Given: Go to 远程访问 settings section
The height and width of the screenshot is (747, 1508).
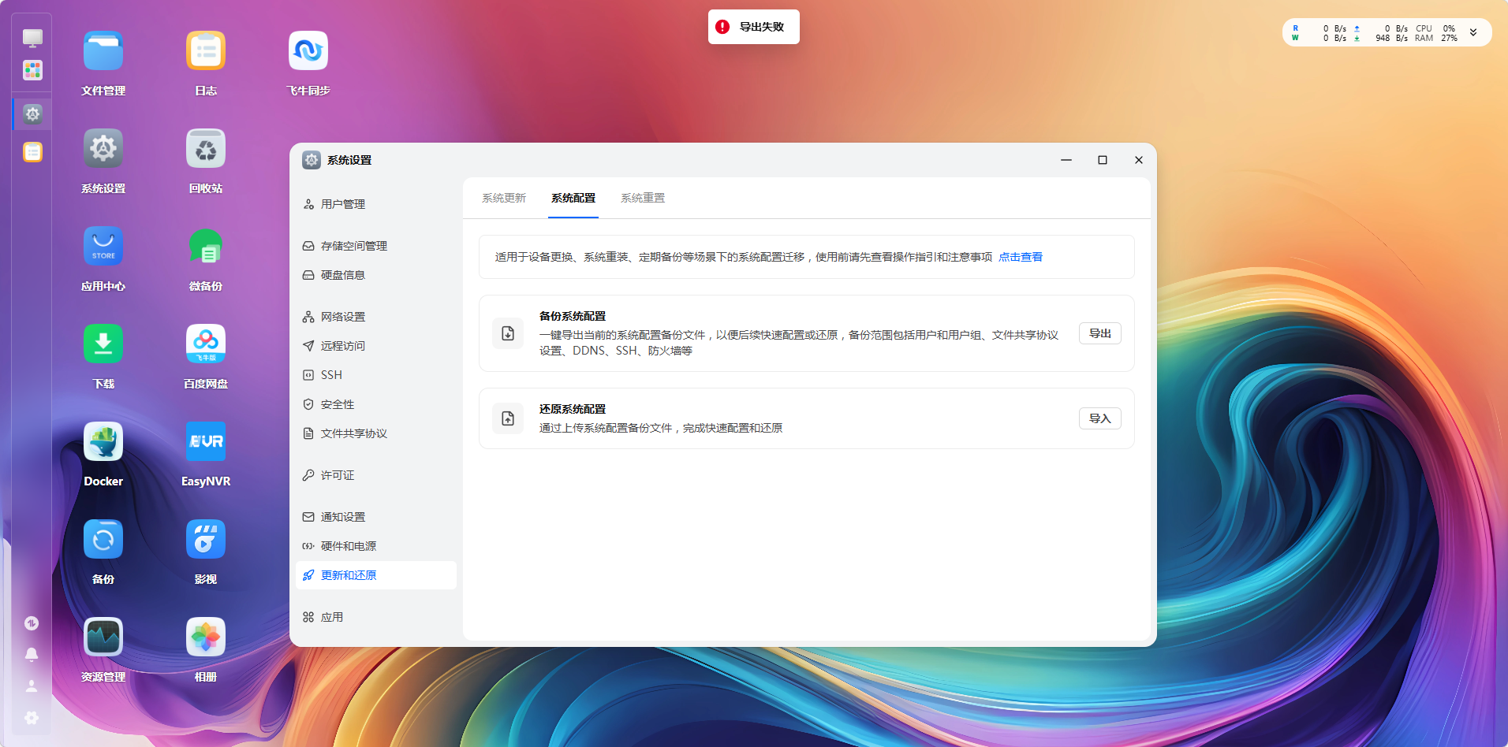Looking at the screenshot, I should (376, 346).
